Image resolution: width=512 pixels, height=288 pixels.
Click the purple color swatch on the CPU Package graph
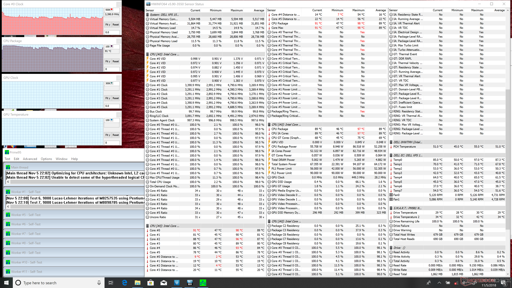[112, 46]
